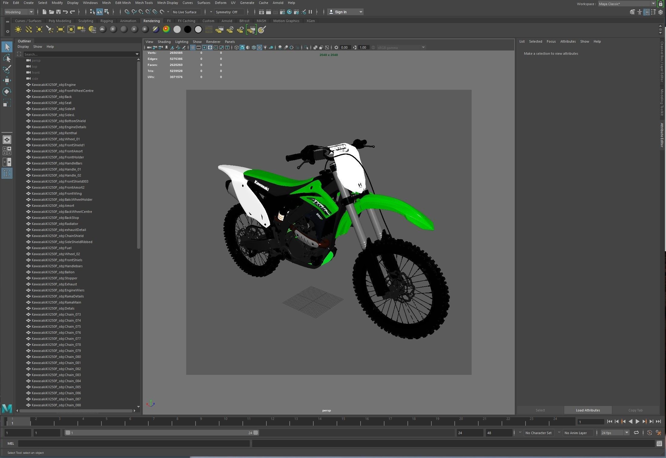The image size is (666, 458).
Task: Toggle isolate select in viewport
Action: [306, 47]
